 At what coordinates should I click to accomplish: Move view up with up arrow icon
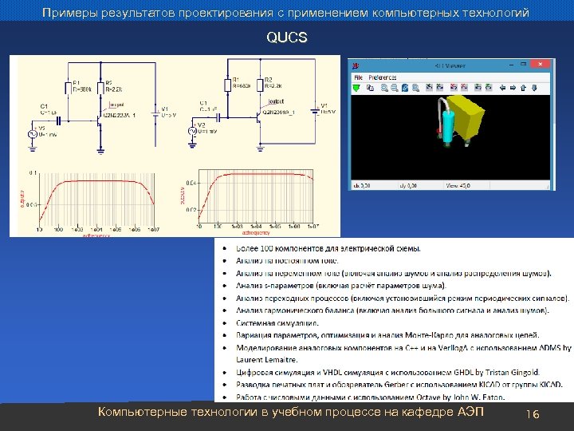(x=524, y=88)
